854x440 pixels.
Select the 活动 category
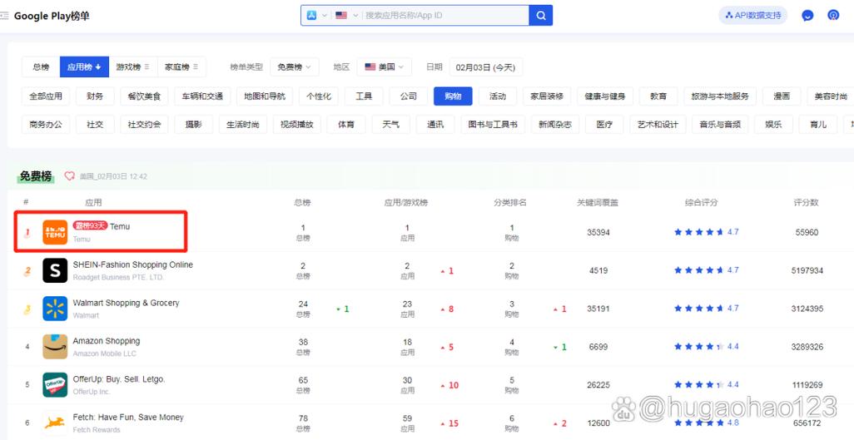click(x=498, y=96)
